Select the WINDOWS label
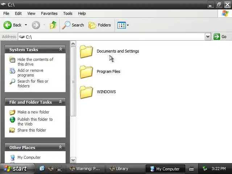The height and width of the screenshot is (174, 232). tap(106, 92)
